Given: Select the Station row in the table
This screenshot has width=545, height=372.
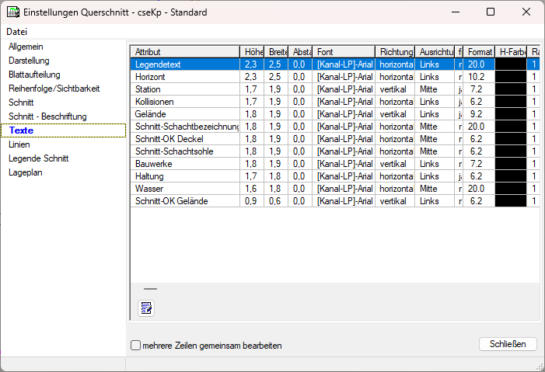Looking at the screenshot, I should click(x=184, y=89).
